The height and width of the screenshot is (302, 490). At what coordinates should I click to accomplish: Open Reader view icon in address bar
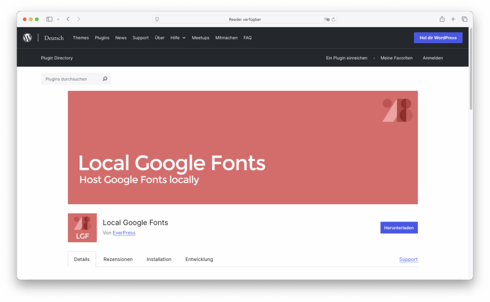(157, 19)
